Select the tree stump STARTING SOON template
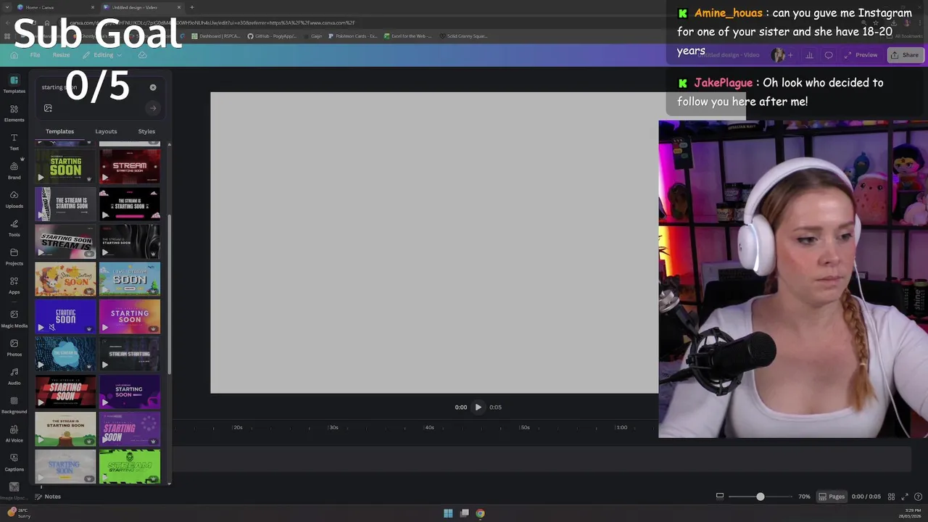928x522 pixels. click(x=65, y=429)
